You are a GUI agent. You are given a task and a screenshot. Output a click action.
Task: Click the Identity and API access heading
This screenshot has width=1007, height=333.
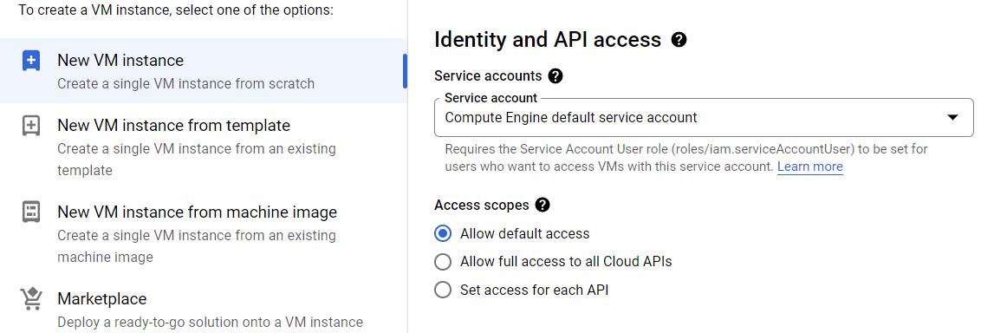tap(548, 40)
